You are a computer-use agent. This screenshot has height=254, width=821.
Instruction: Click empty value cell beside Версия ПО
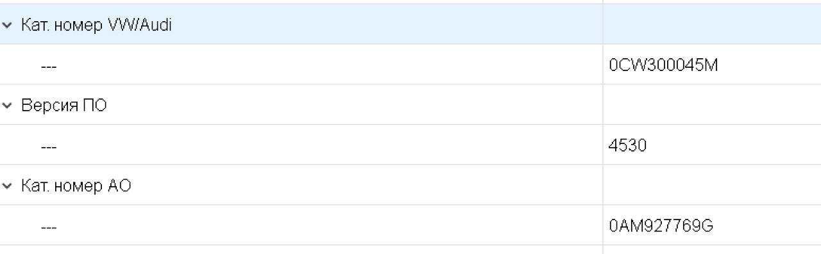click(712, 105)
